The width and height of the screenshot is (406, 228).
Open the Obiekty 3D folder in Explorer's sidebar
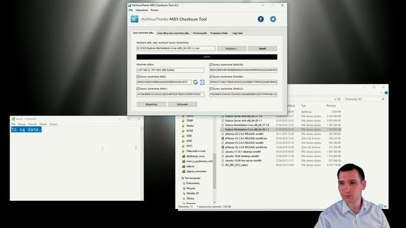pos(192,193)
